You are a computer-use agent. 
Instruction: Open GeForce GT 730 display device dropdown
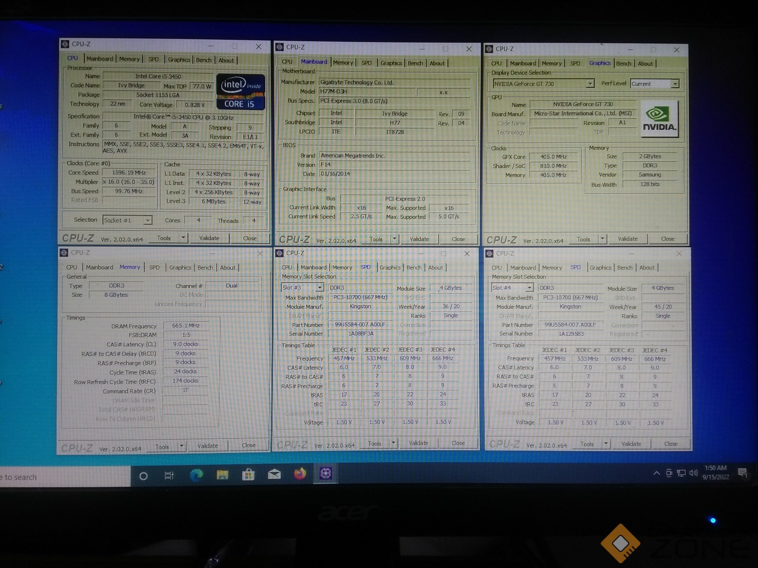coord(590,84)
